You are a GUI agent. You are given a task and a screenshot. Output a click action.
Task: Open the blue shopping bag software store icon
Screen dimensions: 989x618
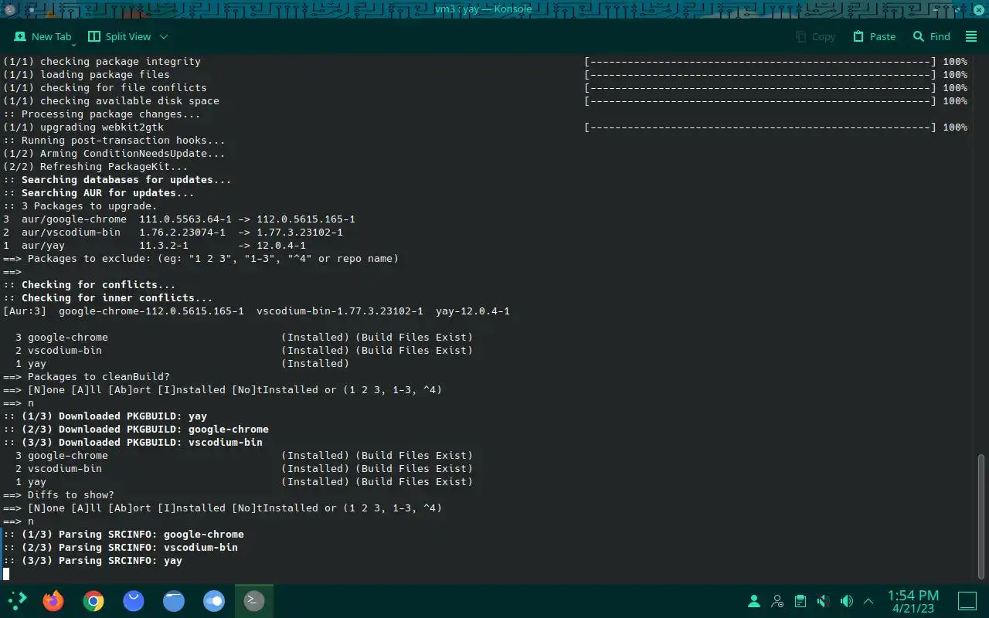click(x=134, y=600)
